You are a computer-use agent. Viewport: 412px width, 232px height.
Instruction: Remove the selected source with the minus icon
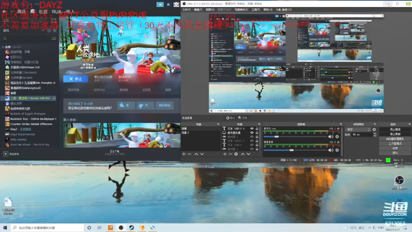(230, 154)
